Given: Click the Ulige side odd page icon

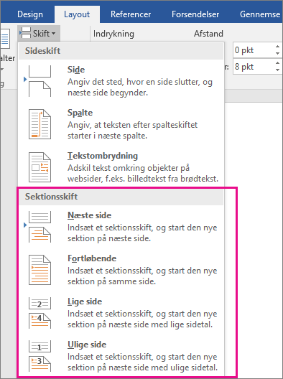Looking at the screenshot, I should (40, 356).
